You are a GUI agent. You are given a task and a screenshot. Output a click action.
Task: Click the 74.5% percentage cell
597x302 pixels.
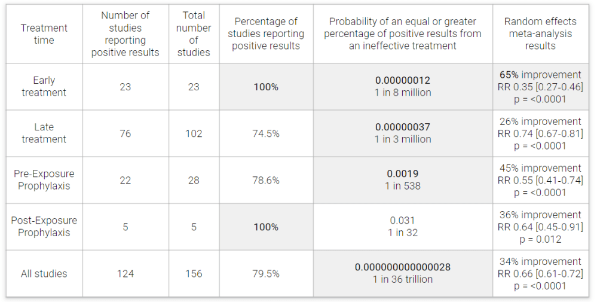[x=266, y=133]
